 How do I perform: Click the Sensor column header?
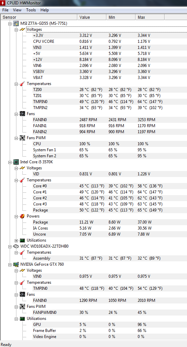click(39, 17)
